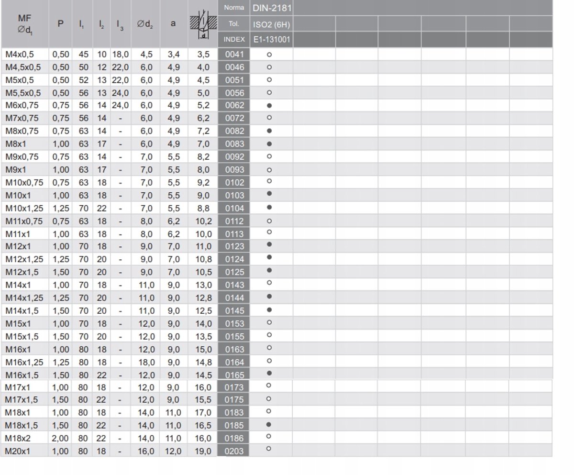The height and width of the screenshot is (475, 574).
Task: Click the filled dot in the M10x1,25 row
Action: click(269, 208)
